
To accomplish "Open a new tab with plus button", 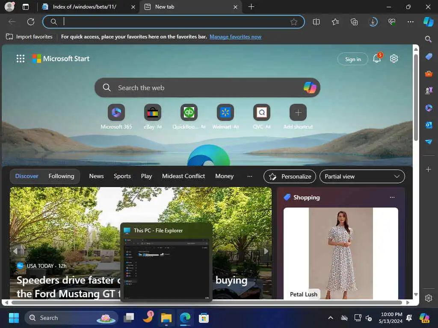I will coord(251,7).
